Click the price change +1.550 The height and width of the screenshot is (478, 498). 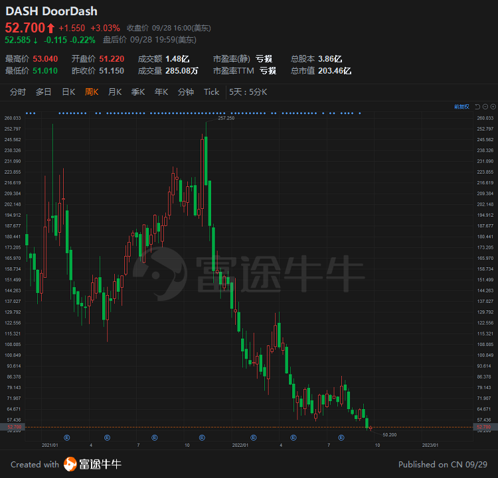tap(72, 29)
